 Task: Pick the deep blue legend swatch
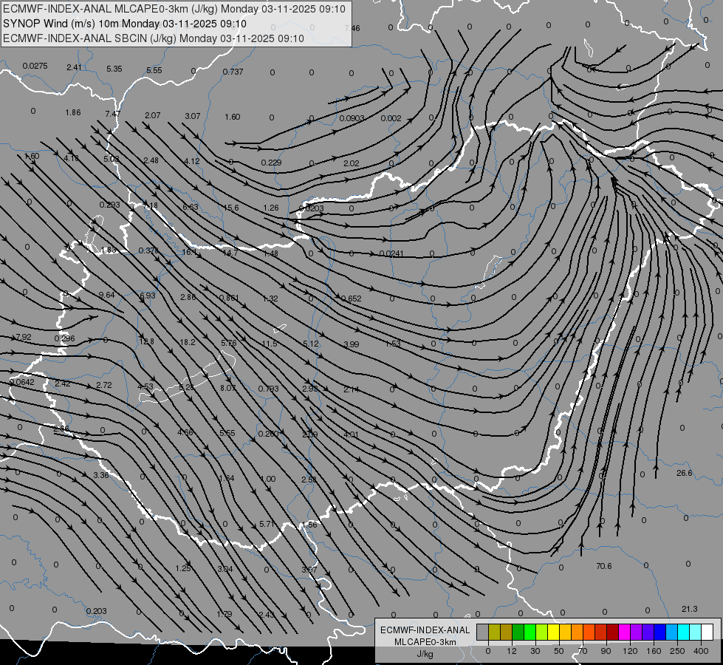click(659, 632)
